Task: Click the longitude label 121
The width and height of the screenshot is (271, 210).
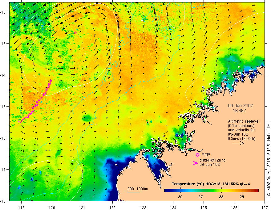Action: click(82, 208)
